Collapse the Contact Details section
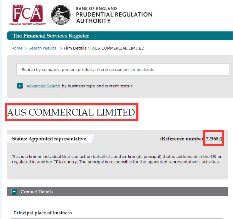Image resolution: width=233 pixels, height=219 pixels. (x=14, y=191)
